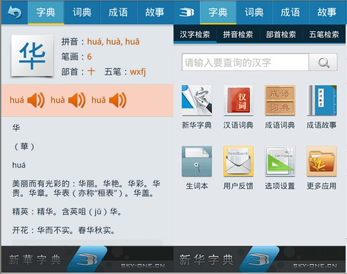Viewport: 347px width, 274px height.
Task: Switch to the 拼音检索 tab
Action: coord(238,34)
